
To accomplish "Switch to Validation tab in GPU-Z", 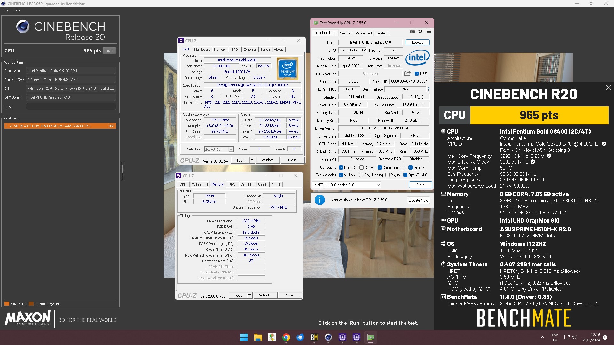I will click(x=383, y=33).
